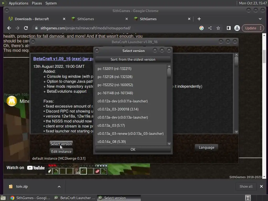Click workspace switcher icon in bottom panel
The height and width of the screenshot is (201, 268).
point(248,198)
